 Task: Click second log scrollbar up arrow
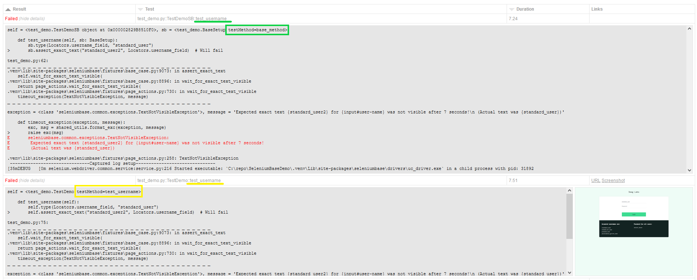click(x=569, y=190)
